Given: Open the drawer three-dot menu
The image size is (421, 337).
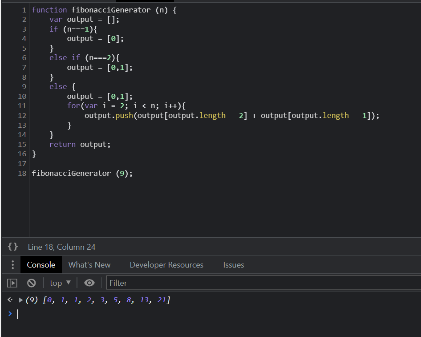Looking at the screenshot, I should 12,265.
